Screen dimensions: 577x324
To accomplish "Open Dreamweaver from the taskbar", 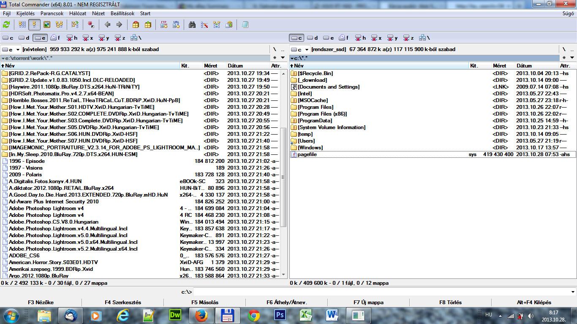I will coord(175,315).
